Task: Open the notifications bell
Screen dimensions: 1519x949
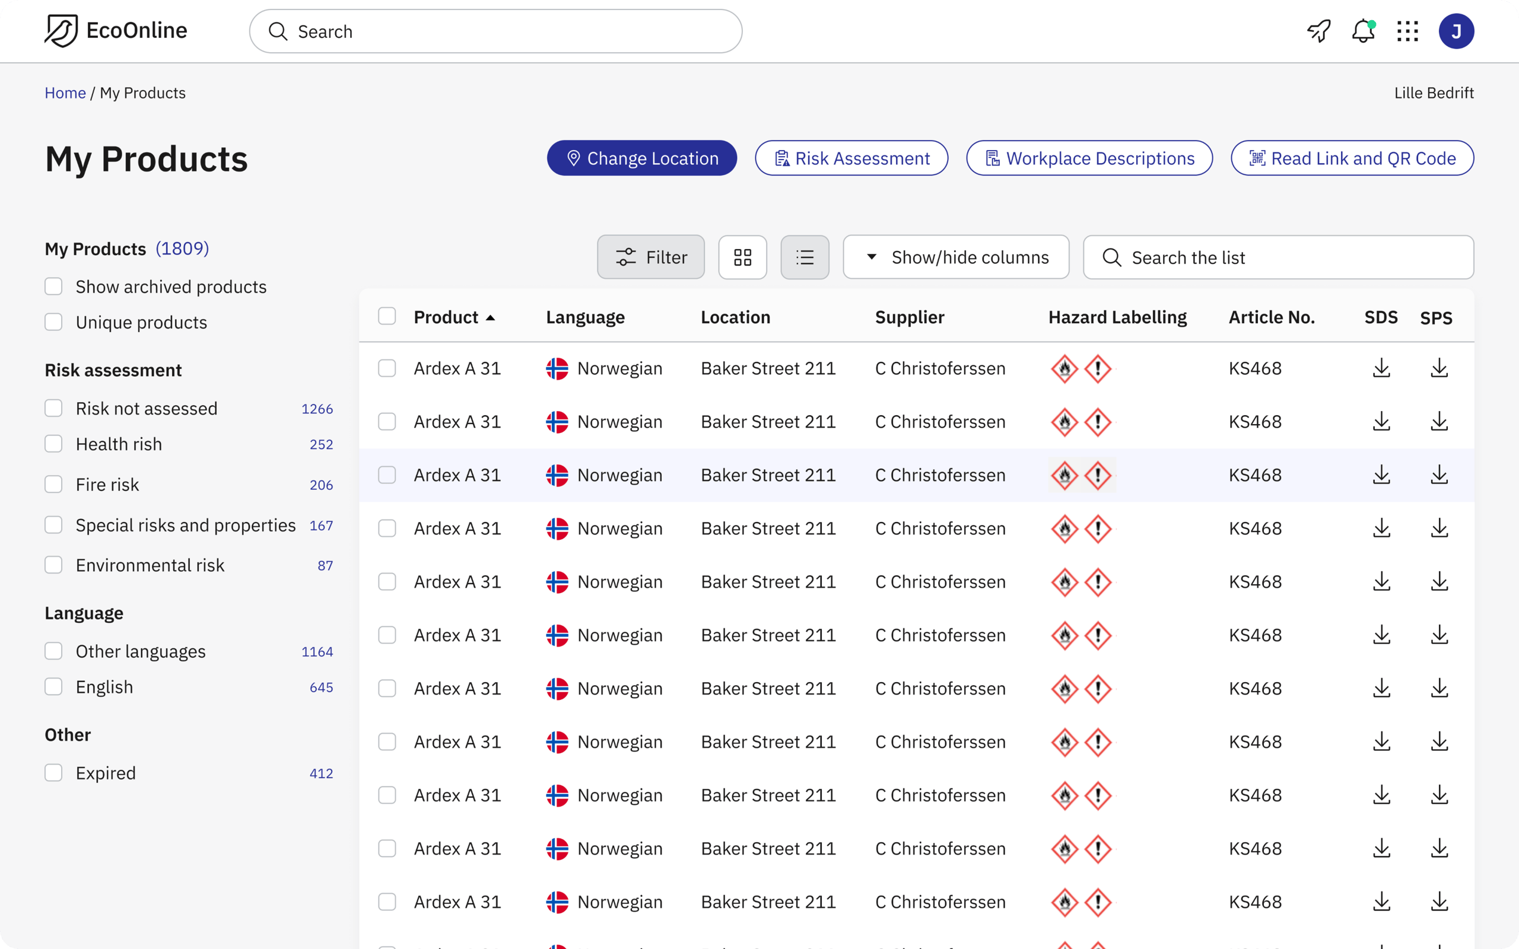Action: click(x=1363, y=31)
